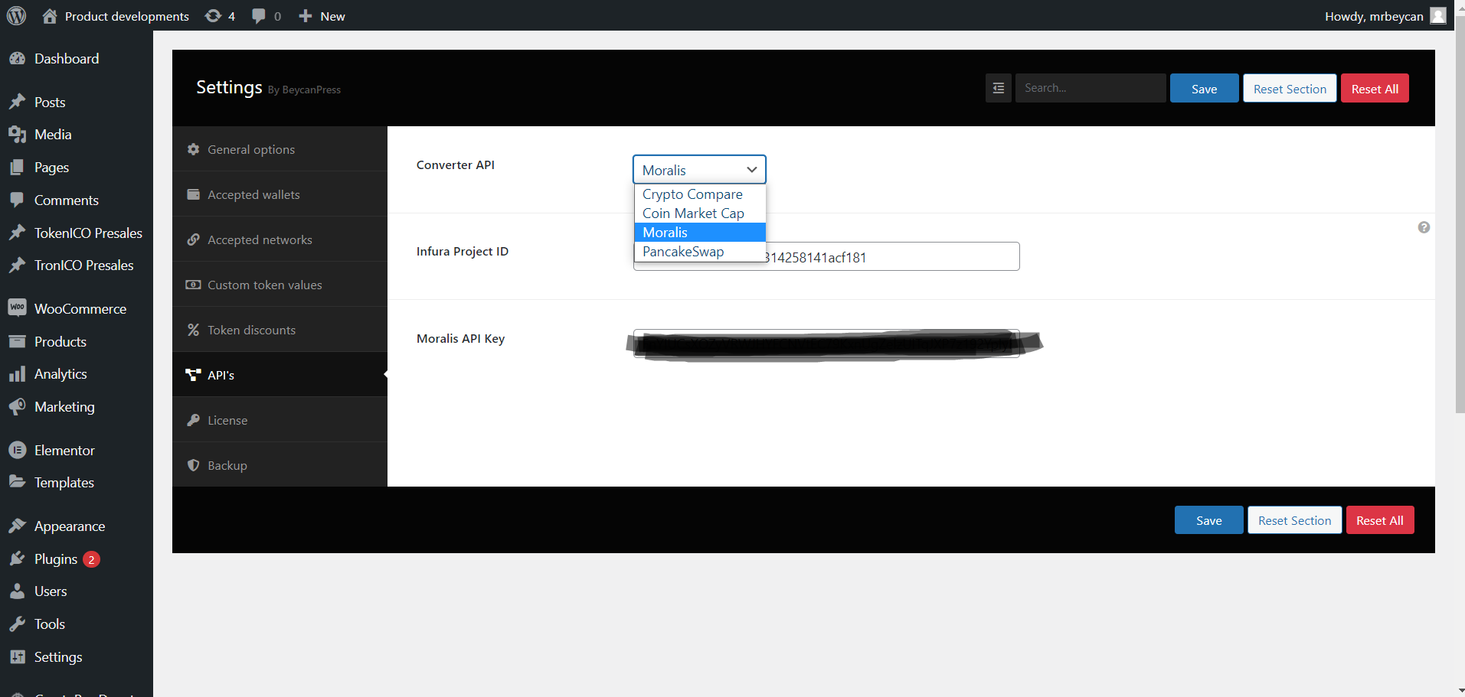Select Crypto Compare option

tap(699, 194)
